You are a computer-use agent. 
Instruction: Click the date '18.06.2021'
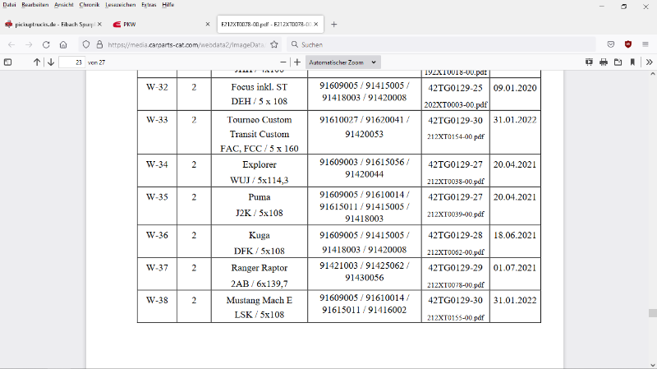[515, 235]
